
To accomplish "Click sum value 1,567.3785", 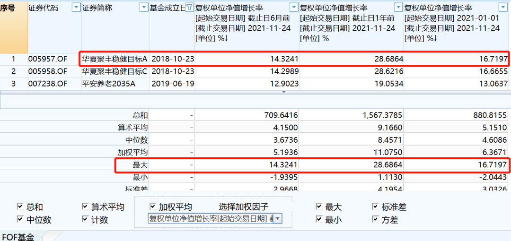I will pyautogui.click(x=382, y=115).
